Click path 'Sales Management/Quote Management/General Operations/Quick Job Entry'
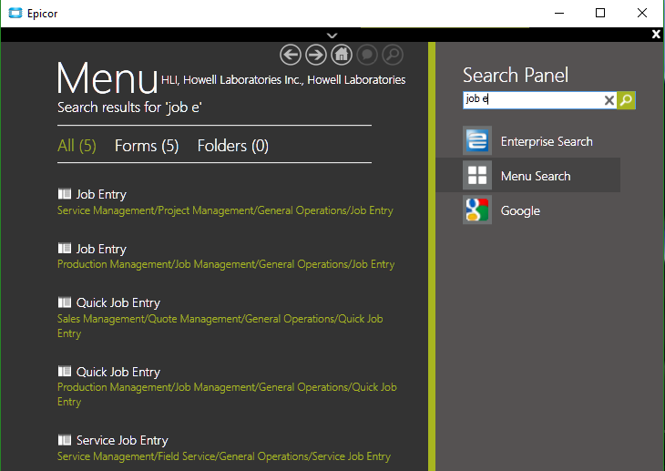This screenshot has height=471, width=665. 220,326
